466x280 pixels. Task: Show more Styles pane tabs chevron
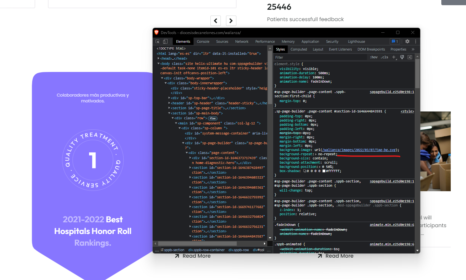413,49
